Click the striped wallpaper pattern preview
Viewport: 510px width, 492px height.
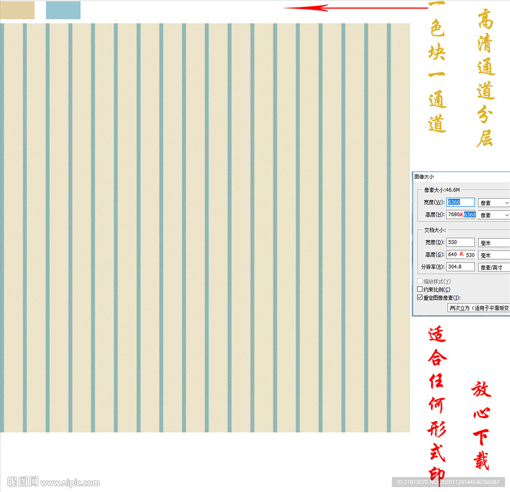205,227
